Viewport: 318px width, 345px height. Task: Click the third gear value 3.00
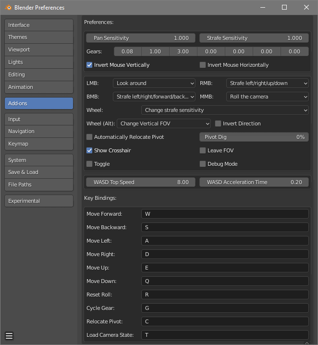click(183, 51)
